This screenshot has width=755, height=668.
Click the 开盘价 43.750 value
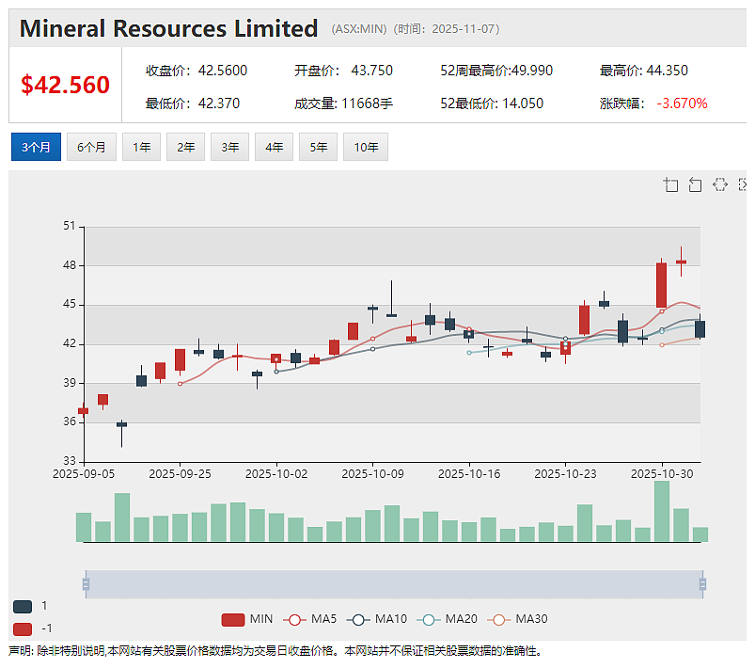coord(371,71)
